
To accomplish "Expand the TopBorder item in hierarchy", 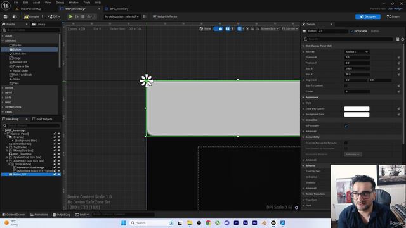I will click(x=7, y=148).
